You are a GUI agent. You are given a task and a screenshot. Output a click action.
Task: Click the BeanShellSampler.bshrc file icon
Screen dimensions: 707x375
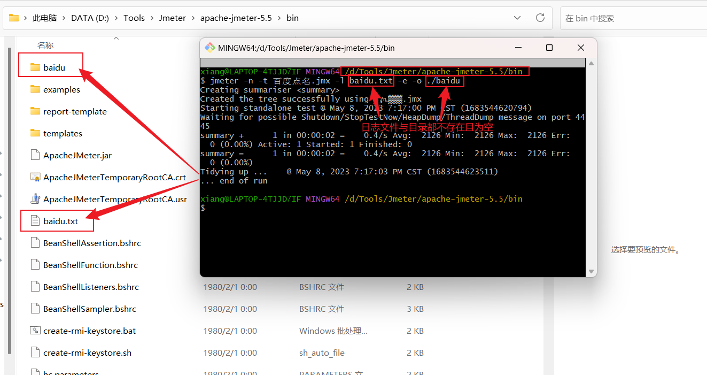(35, 309)
